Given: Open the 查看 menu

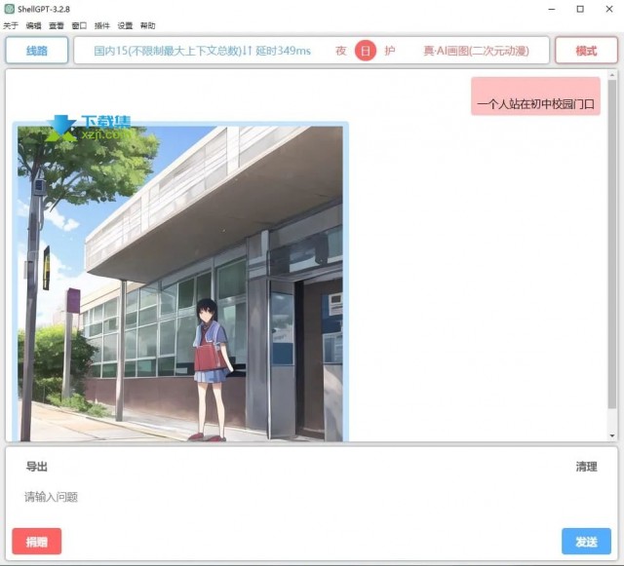Looking at the screenshot, I should 57,25.
